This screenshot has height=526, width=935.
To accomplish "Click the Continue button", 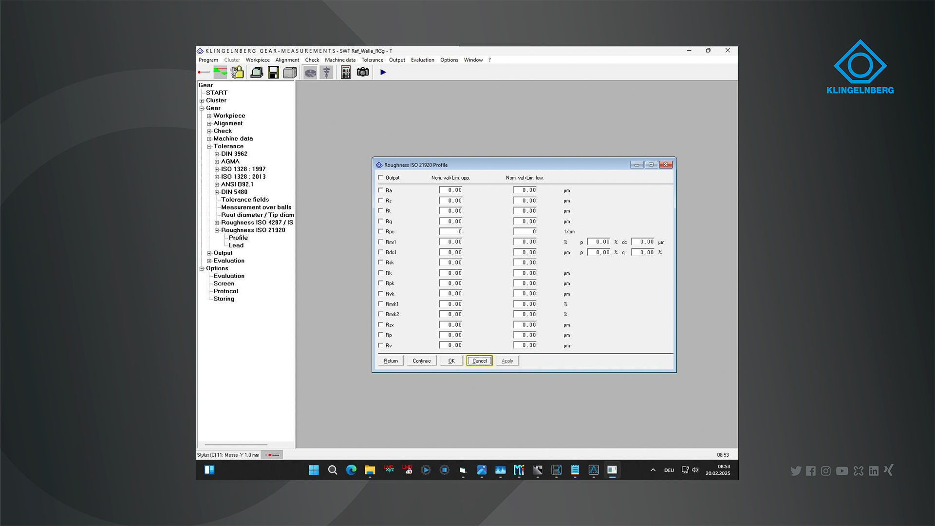I will [x=422, y=361].
